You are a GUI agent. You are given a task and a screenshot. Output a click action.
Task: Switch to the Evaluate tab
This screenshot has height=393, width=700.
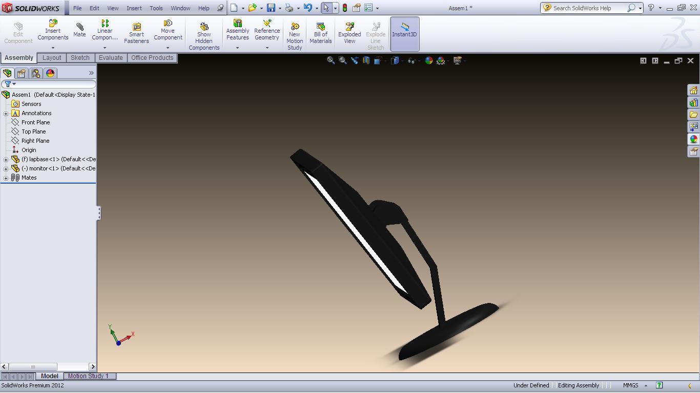[111, 58]
